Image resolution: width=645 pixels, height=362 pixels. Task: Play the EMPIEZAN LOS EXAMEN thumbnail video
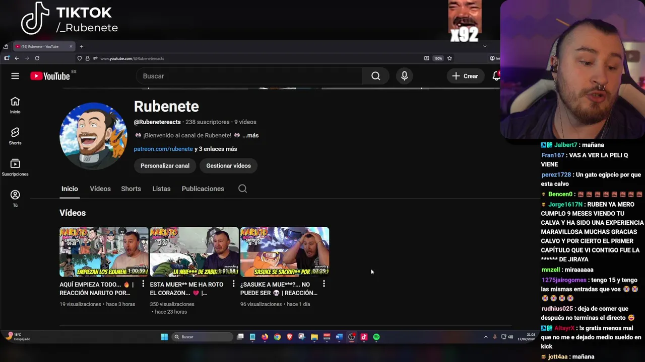(104, 251)
